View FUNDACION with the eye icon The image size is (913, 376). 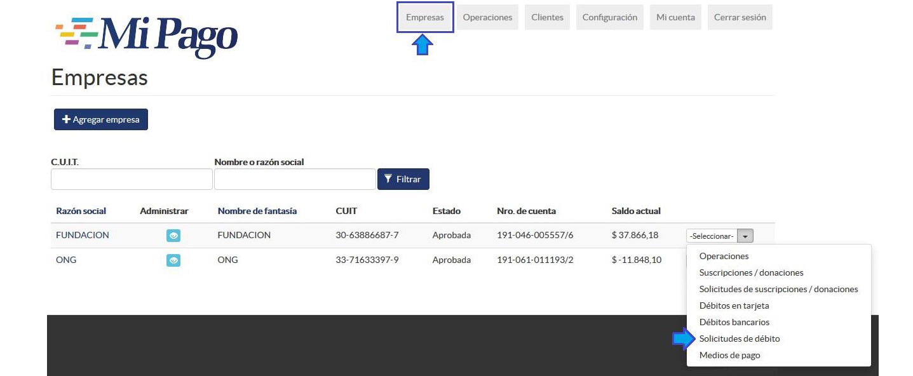[173, 236]
